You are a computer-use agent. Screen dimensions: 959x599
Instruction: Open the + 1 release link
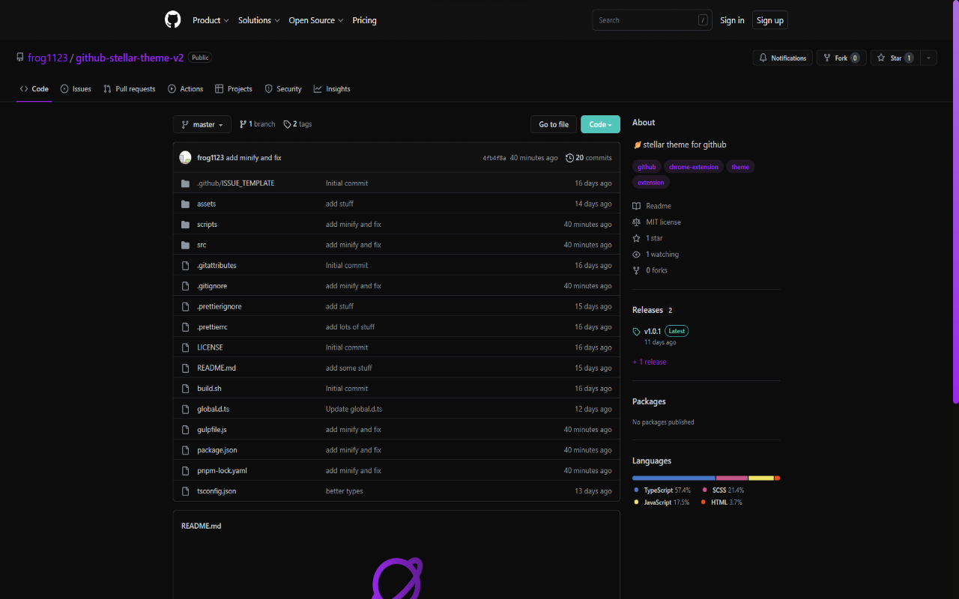650,362
